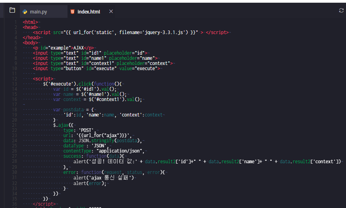The height and width of the screenshot is (208, 346).
Task: Click the <head> opening tag on line 2
Action: point(30,27)
